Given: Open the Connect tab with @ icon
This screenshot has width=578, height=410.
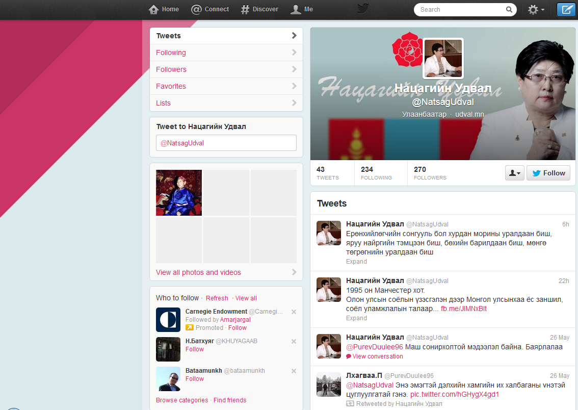Looking at the screenshot, I should 197,9.
